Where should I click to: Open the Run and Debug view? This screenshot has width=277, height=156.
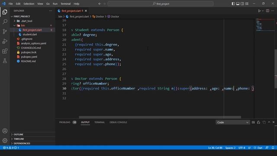click(5, 41)
